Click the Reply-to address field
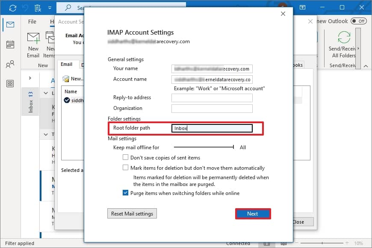This screenshot has height=248, width=372. (212, 98)
